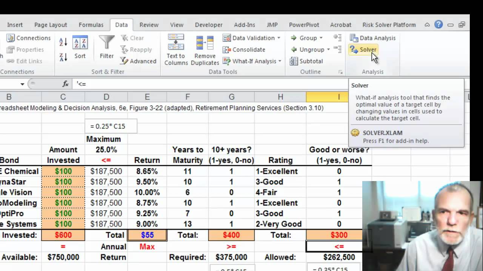The image size is (483, 271).
Task: Reapply the filter
Action: (x=136, y=49)
